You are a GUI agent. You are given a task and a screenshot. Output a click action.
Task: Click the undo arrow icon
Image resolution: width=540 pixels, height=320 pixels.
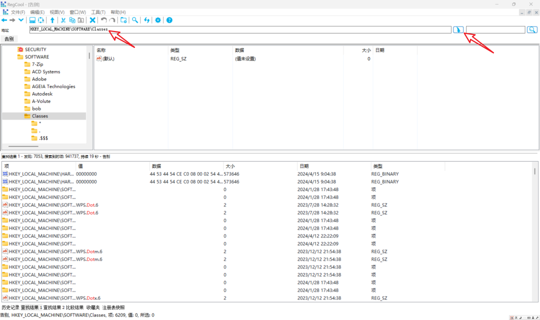pyautogui.click(x=103, y=20)
